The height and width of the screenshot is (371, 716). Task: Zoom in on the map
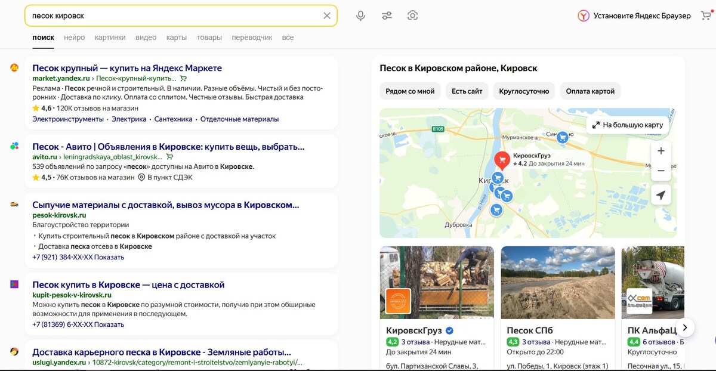(x=661, y=151)
